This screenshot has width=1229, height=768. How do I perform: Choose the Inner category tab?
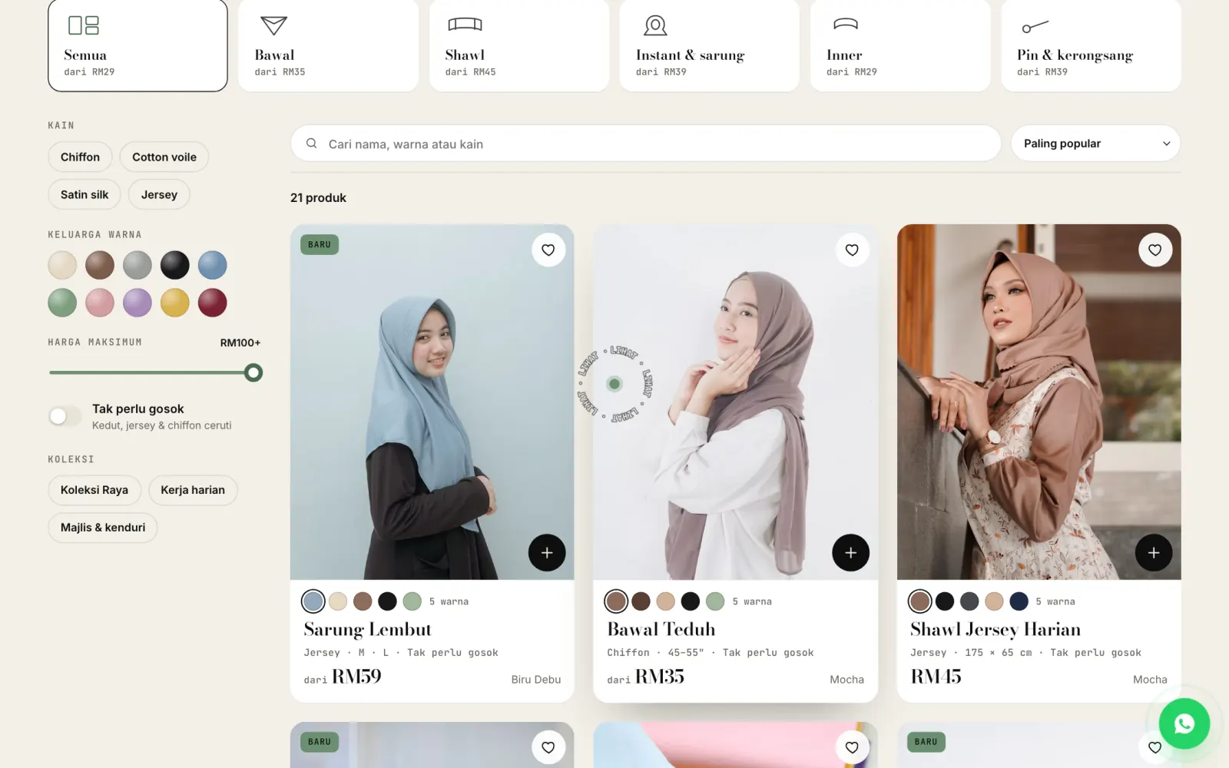coord(900,45)
